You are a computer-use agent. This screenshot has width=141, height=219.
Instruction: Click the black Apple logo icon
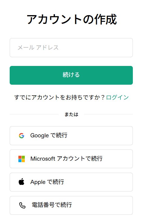(21, 181)
